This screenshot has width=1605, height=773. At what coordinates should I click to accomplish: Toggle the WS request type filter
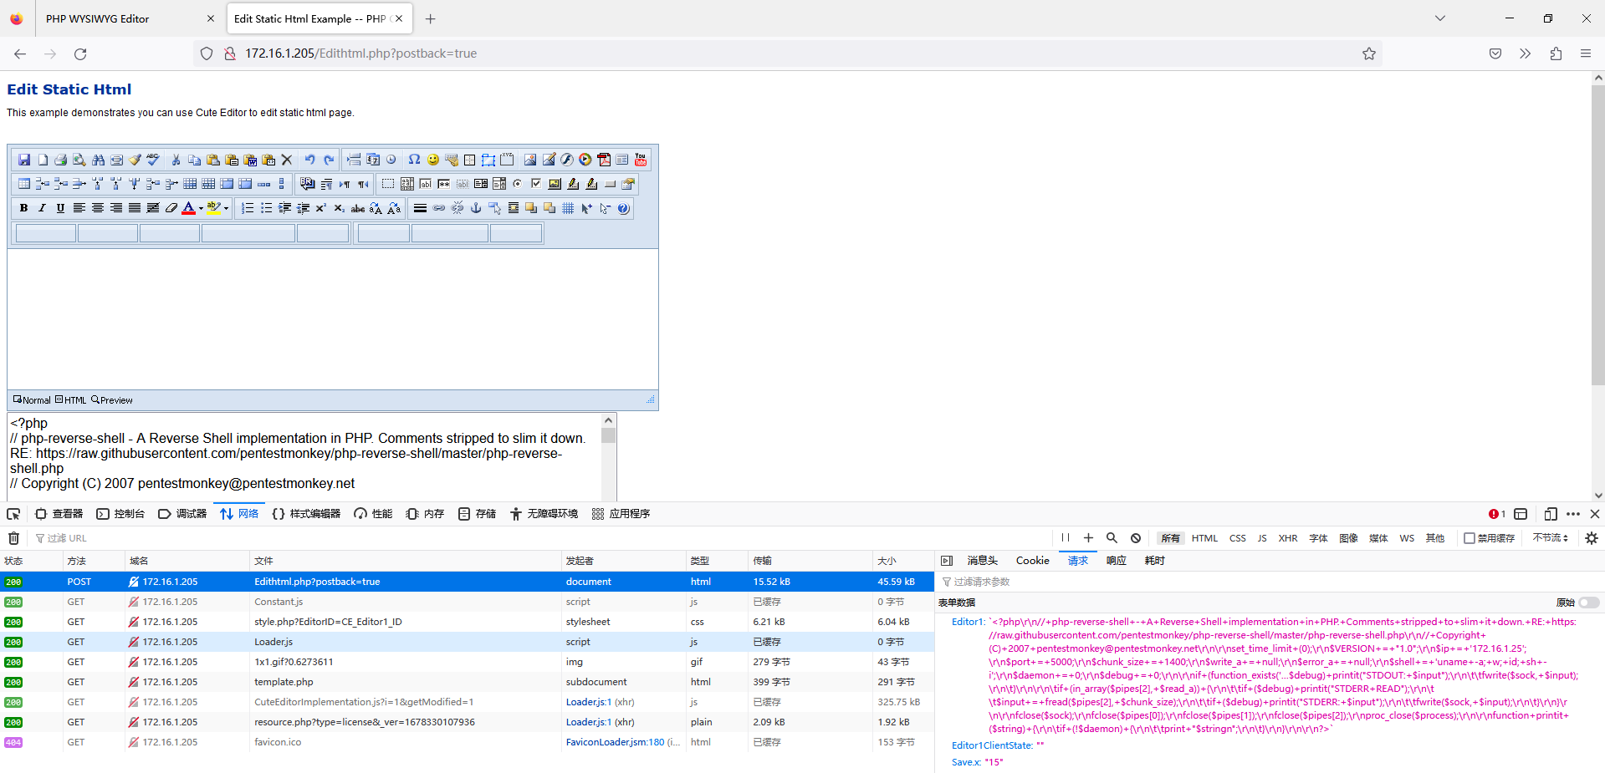(1407, 538)
